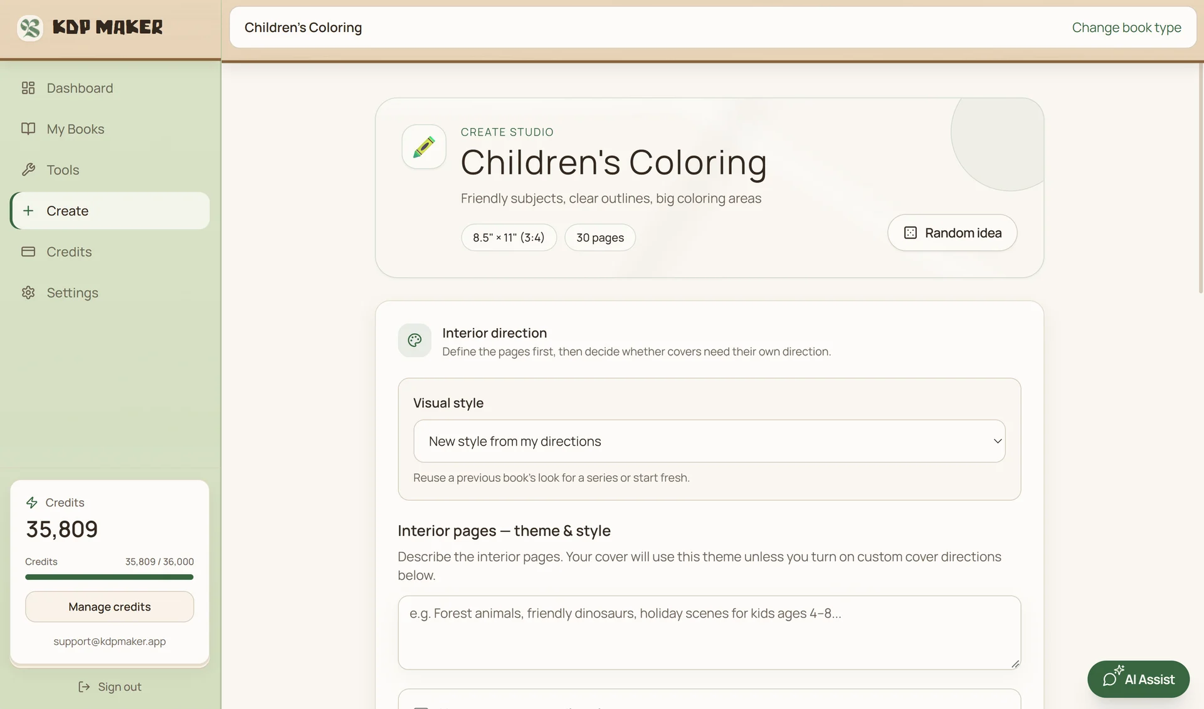Expand the Visual style chevron arrow

997,441
